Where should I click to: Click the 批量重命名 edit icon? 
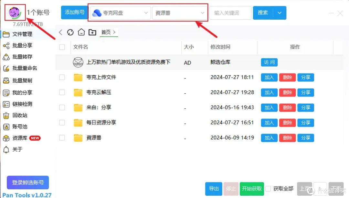6,68
